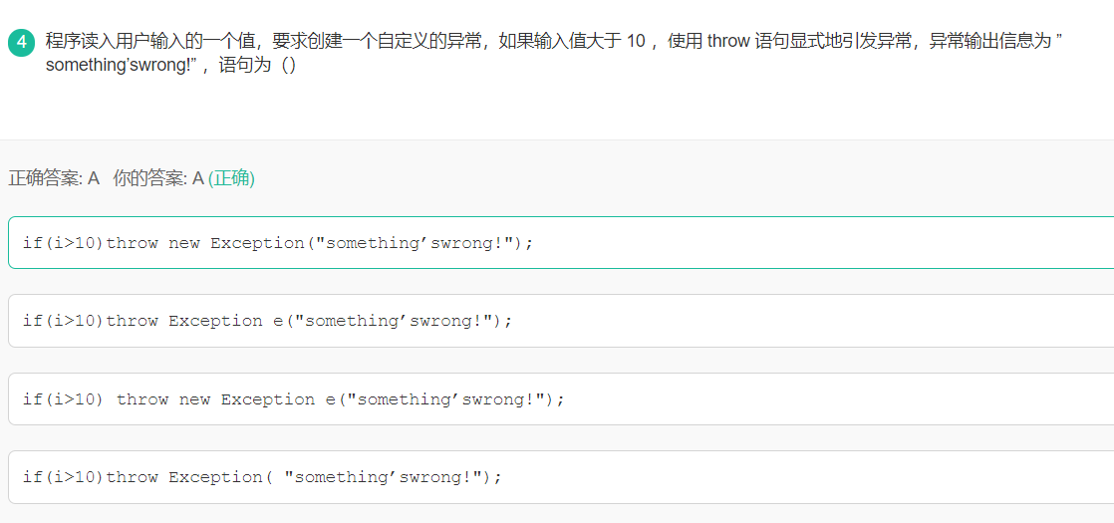This screenshot has height=523, width=1114.
Task: Click number 10 in the question text
Action: pos(636,41)
